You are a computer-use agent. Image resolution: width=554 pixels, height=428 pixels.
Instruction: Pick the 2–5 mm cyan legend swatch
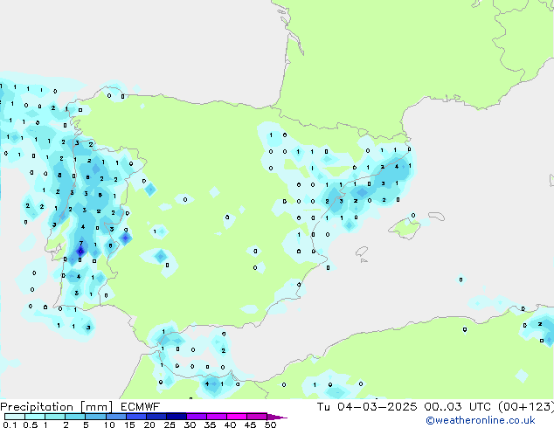click(x=75, y=417)
